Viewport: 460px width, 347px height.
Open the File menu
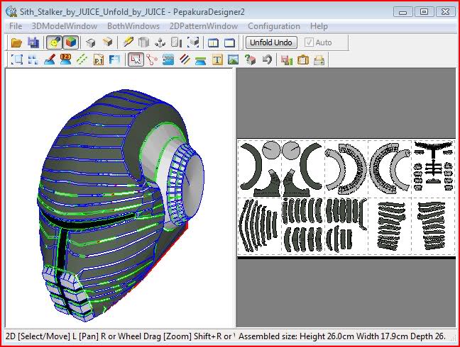16,26
